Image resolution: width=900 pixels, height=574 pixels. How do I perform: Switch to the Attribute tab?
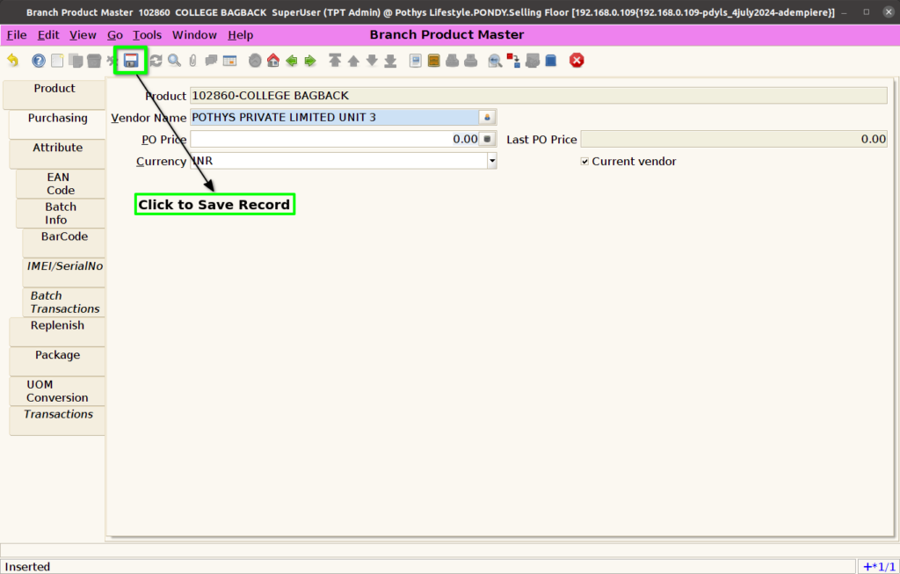click(57, 153)
